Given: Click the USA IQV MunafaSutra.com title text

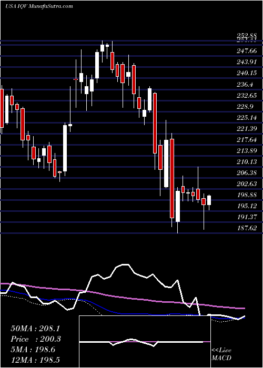Looking at the screenshot, I should pyautogui.click(x=39, y=6).
